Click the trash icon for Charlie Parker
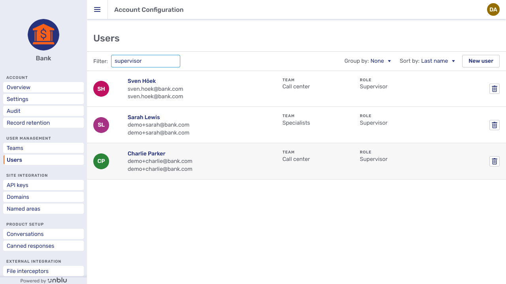Viewport: 506px width, 284px height. click(494, 161)
